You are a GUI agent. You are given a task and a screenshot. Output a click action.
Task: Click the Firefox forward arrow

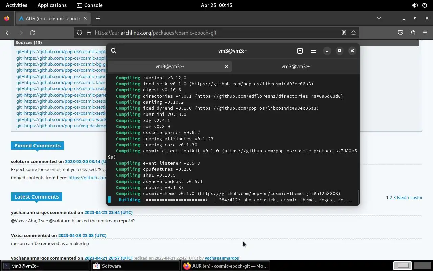click(x=20, y=33)
